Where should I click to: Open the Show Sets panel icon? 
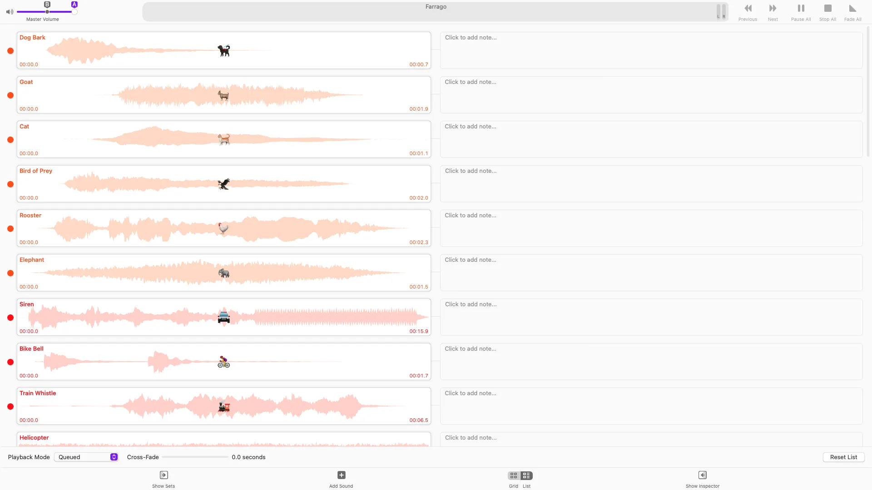click(163, 475)
